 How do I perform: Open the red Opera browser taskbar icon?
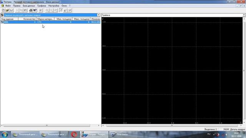pyautogui.click(x=74, y=135)
